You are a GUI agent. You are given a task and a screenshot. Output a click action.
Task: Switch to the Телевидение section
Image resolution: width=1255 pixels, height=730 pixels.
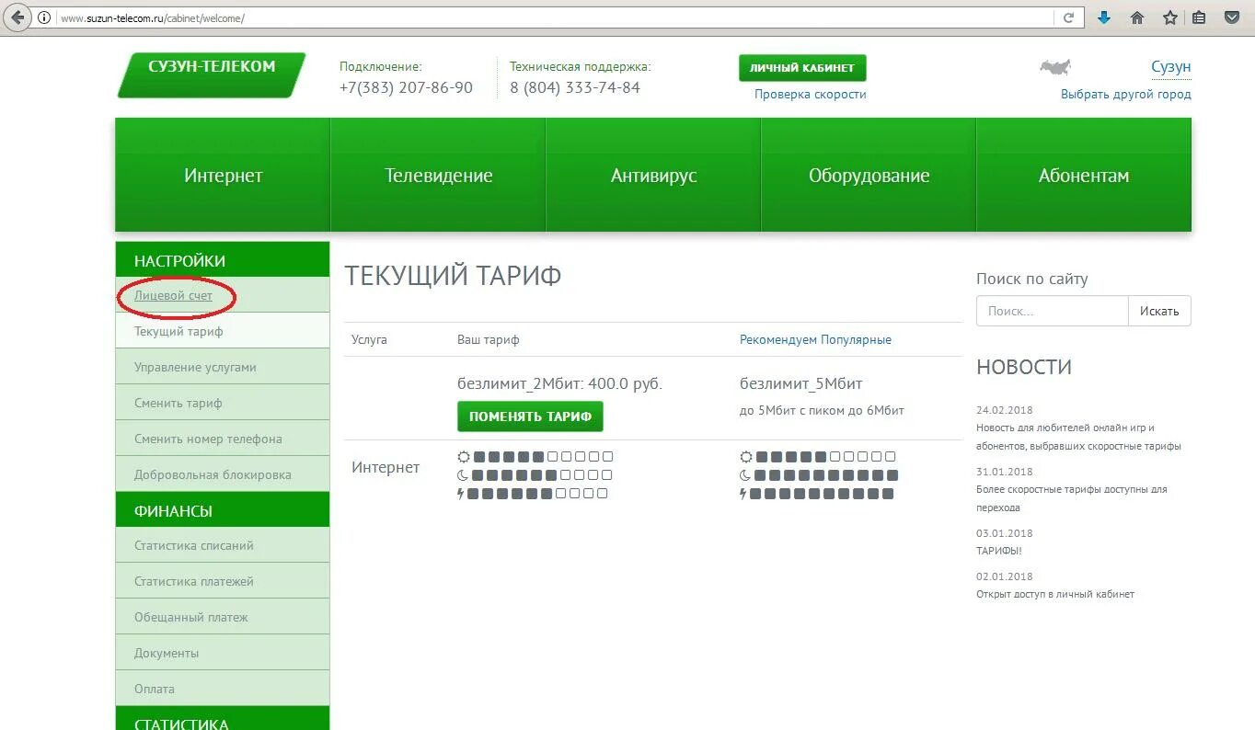pos(437,175)
